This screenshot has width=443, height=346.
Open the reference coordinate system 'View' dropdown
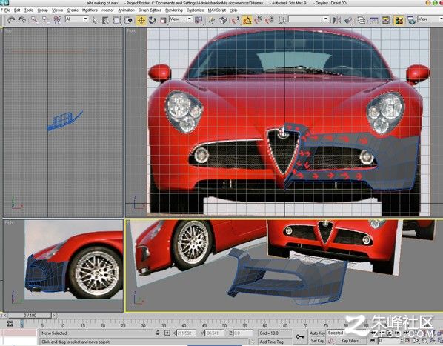181,19
